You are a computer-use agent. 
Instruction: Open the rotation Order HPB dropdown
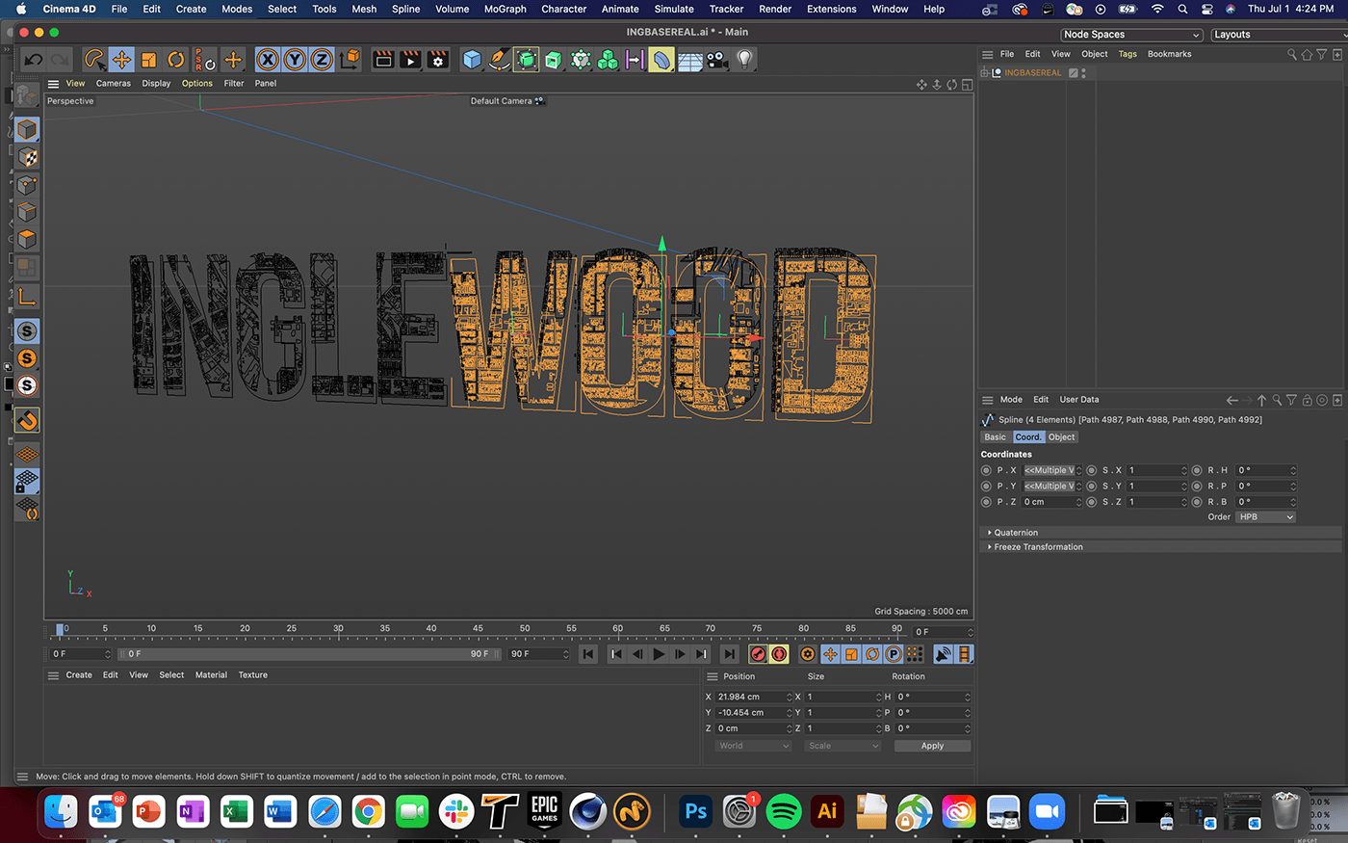click(1265, 517)
